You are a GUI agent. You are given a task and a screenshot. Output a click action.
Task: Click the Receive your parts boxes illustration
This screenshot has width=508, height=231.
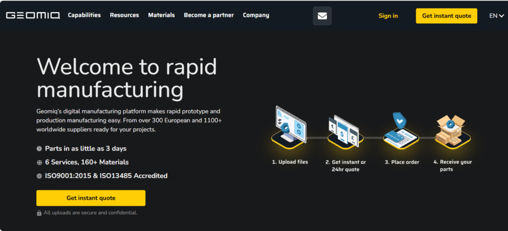[x=452, y=131]
